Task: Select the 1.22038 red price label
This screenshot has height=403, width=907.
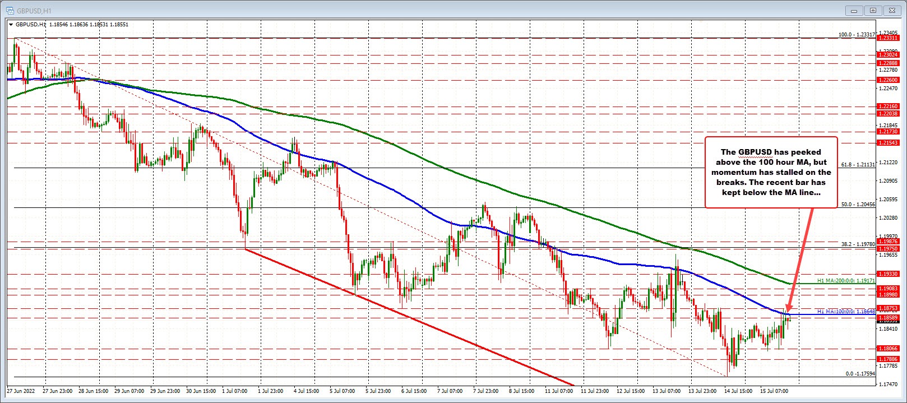Action: pos(888,113)
